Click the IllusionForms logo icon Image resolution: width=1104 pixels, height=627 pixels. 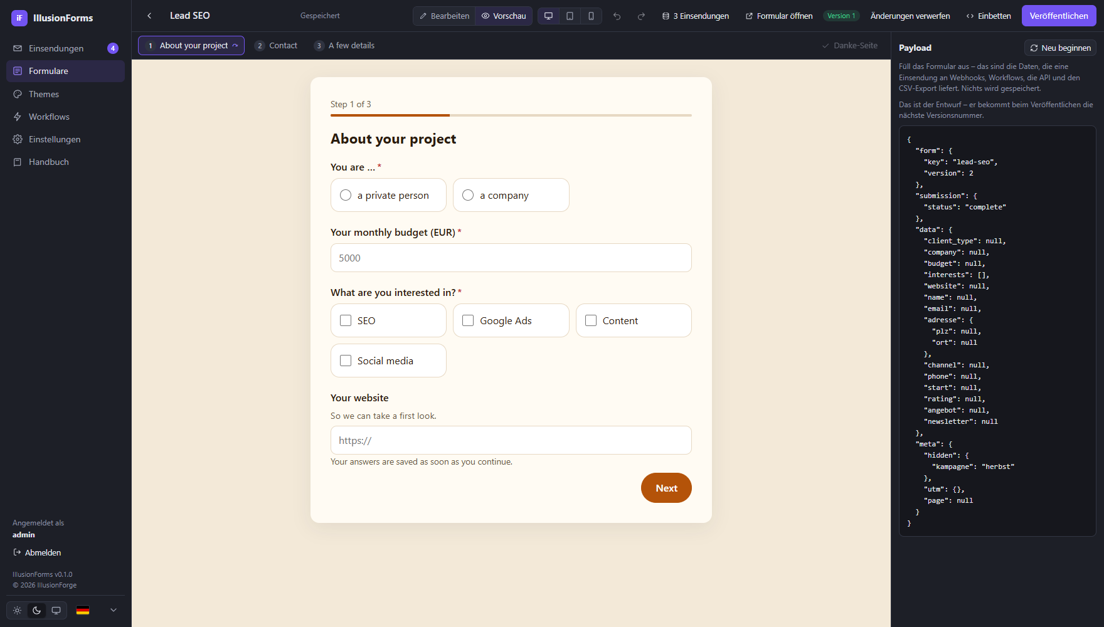[19, 18]
